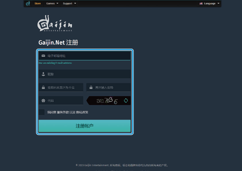Image resolution: width=242 pixels, height=171 pixels.
Task: Focus the 密码长度至少为 6 位 password field
Action: [61, 88]
